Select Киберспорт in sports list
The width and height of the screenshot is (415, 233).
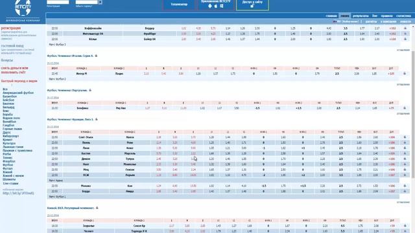pos(11,136)
